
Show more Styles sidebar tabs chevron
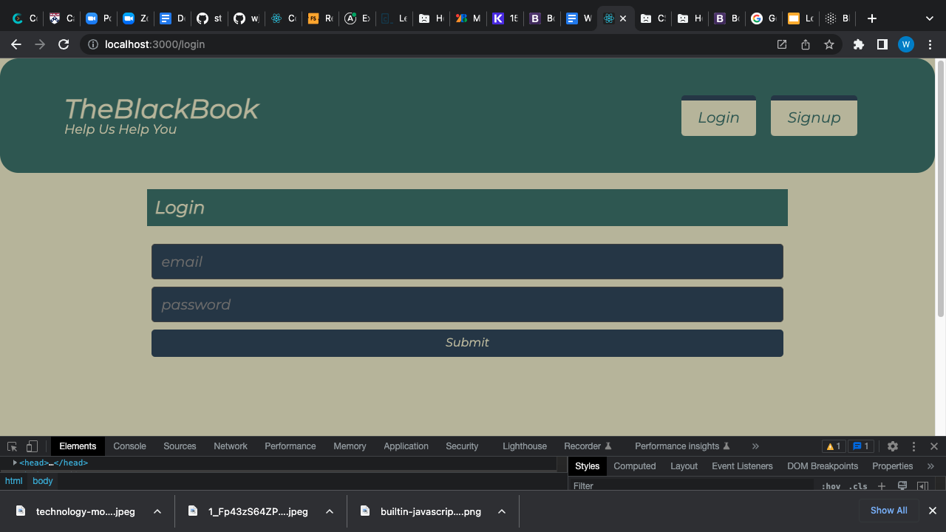pos(930,466)
